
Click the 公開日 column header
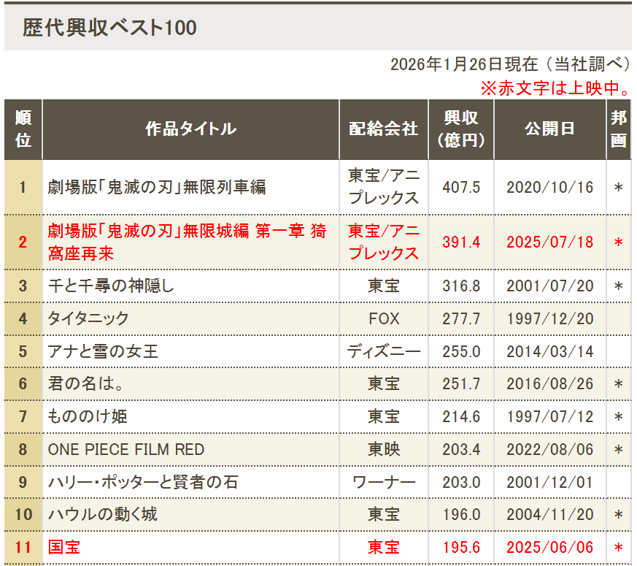(x=549, y=129)
